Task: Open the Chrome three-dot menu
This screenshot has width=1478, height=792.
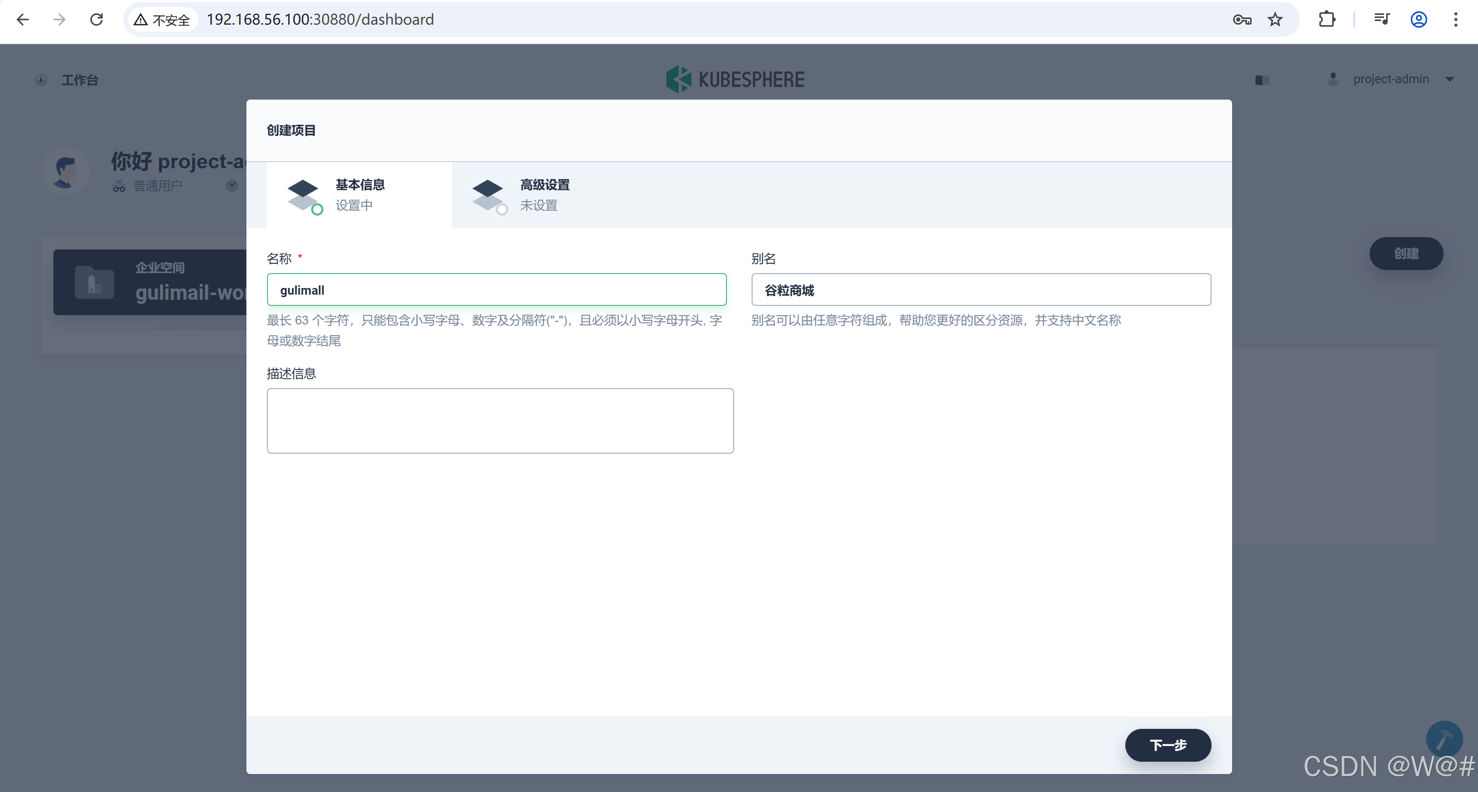Action: 1455,20
